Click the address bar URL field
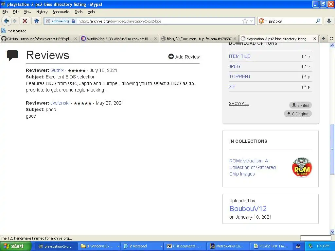 (159, 21)
